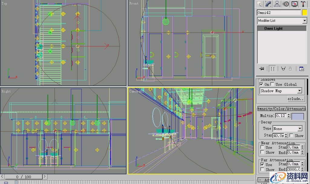The image size is (310, 184).
Task: Open the Create panel
Action: point(260,4)
